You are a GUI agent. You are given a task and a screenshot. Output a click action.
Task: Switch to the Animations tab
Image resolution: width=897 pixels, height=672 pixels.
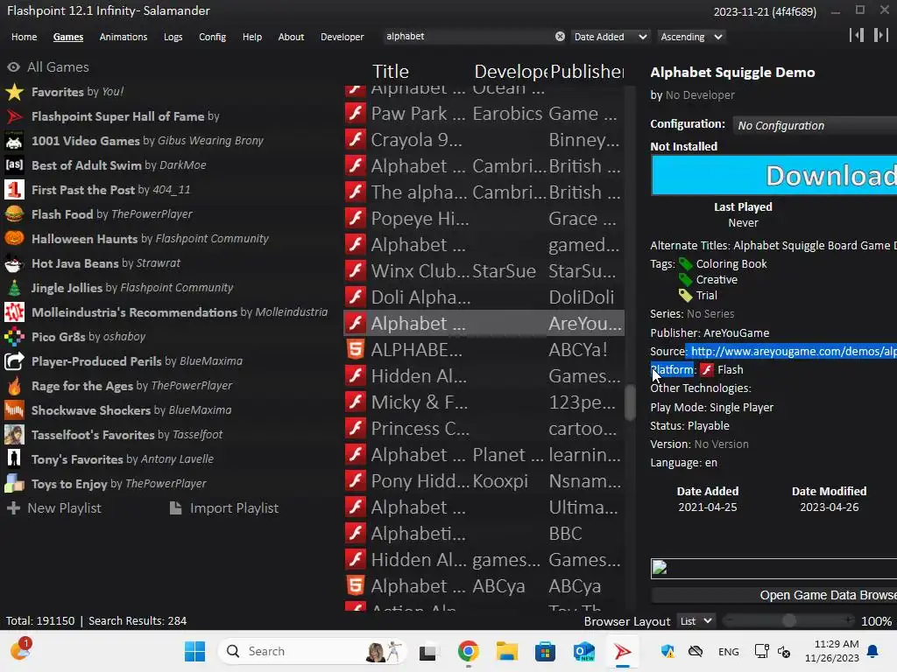[x=123, y=37]
